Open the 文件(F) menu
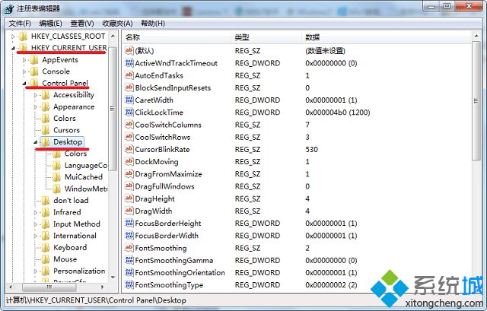The height and width of the screenshot is (311, 487). click(x=20, y=24)
